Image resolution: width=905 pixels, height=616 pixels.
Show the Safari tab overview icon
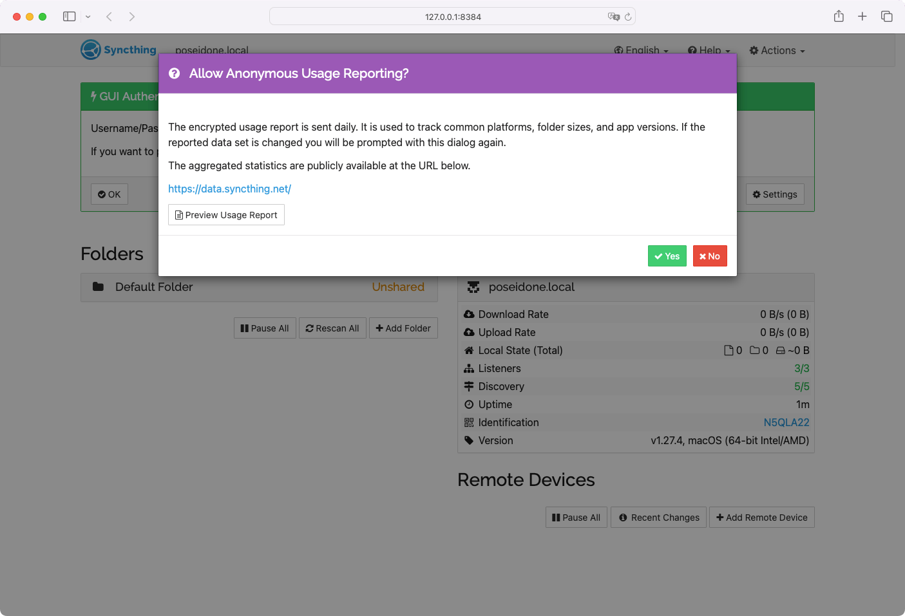pyautogui.click(x=887, y=17)
